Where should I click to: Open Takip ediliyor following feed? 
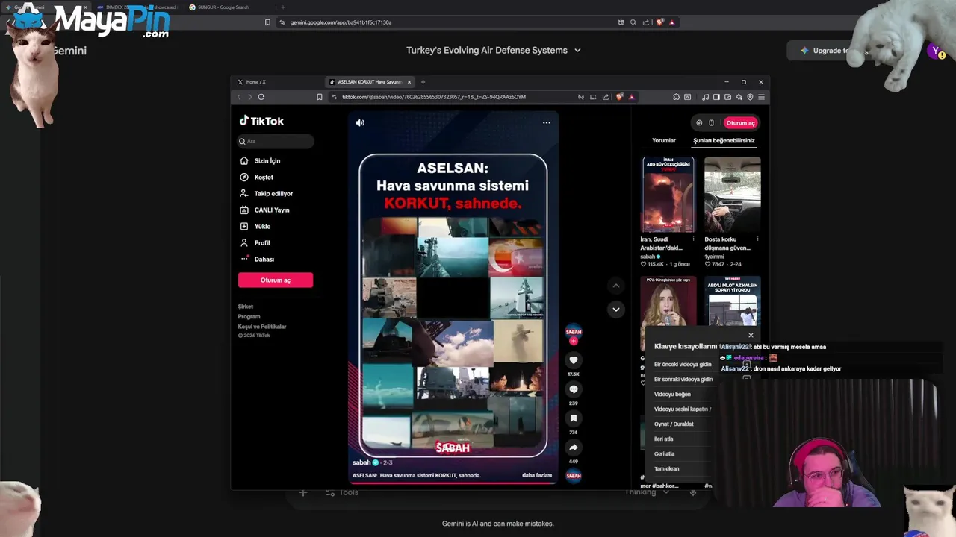pos(267,194)
